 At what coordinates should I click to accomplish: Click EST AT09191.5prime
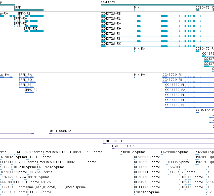pos(36,177)
